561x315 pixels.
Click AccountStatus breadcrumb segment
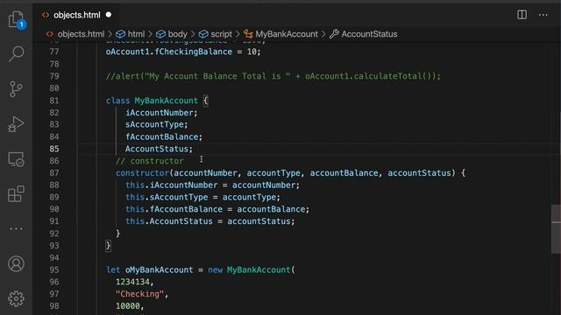369,34
